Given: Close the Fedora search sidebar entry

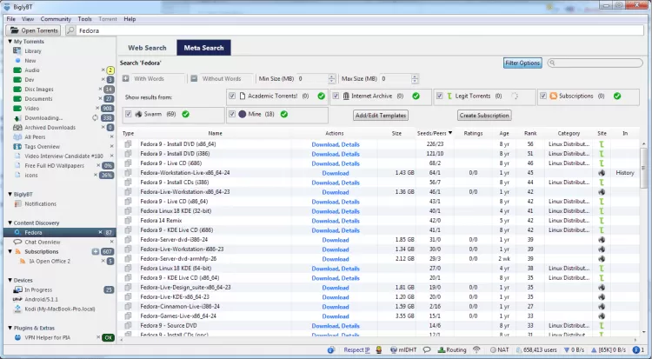Looking at the screenshot, I should [x=99, y=232].
